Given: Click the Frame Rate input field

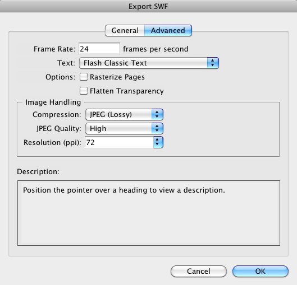Looking at the screenshot, I should [99, 49].
